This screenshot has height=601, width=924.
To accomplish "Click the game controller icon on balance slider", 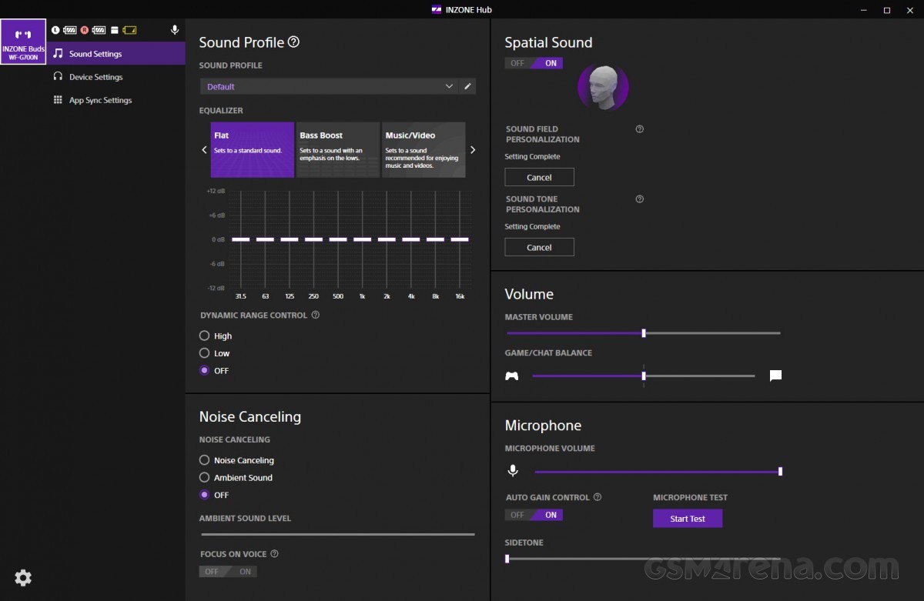I will pos(511,376).
